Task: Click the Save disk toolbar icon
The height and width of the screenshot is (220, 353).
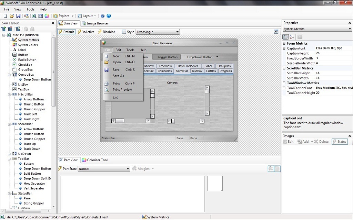Action: 18,16
